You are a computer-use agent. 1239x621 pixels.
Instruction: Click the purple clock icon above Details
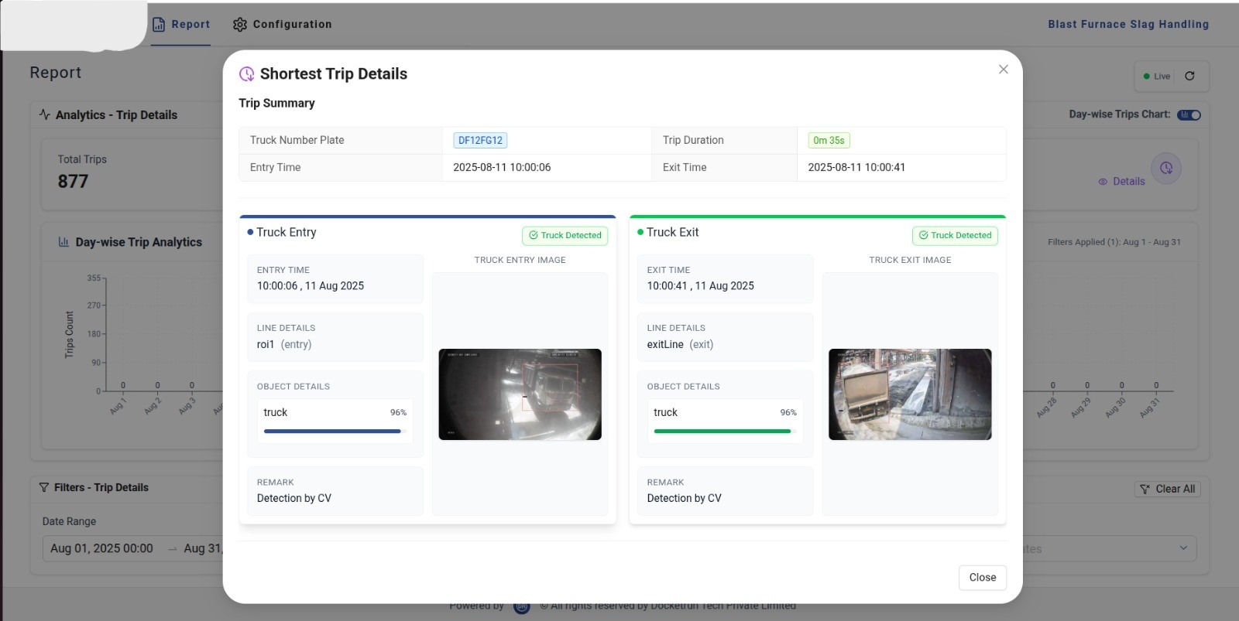tap(1165, 168)
